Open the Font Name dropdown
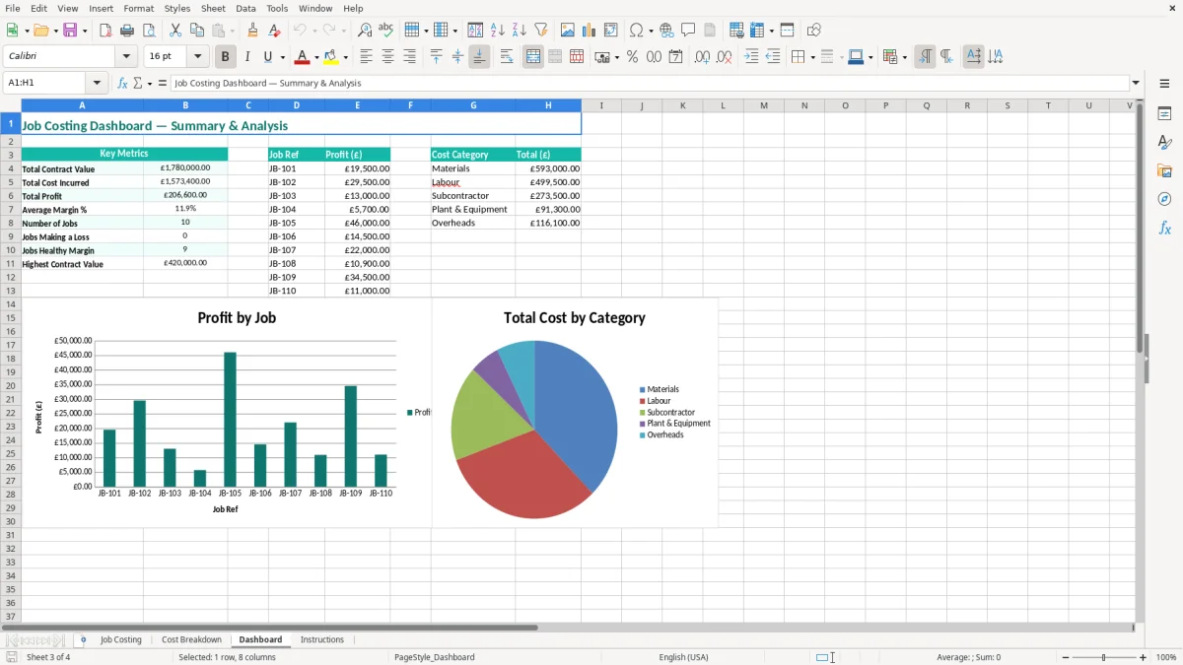 (x=126, y=57)
